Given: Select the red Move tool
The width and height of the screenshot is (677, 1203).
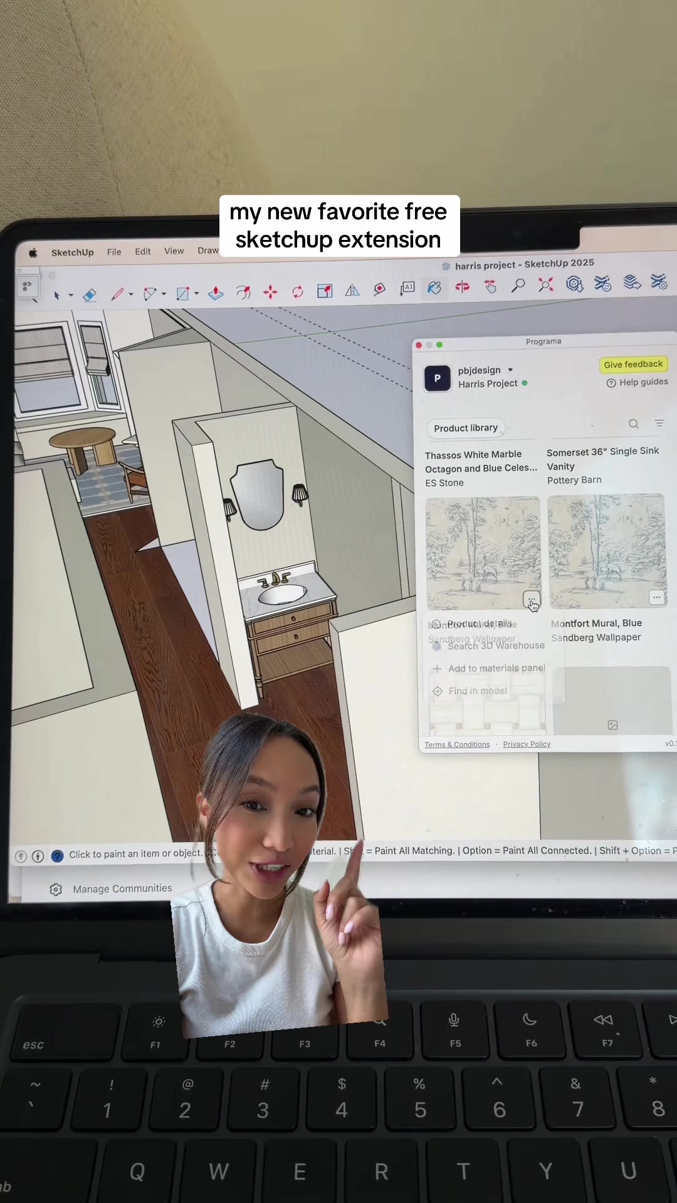Looking at the screenshot, I should point(270,292).
